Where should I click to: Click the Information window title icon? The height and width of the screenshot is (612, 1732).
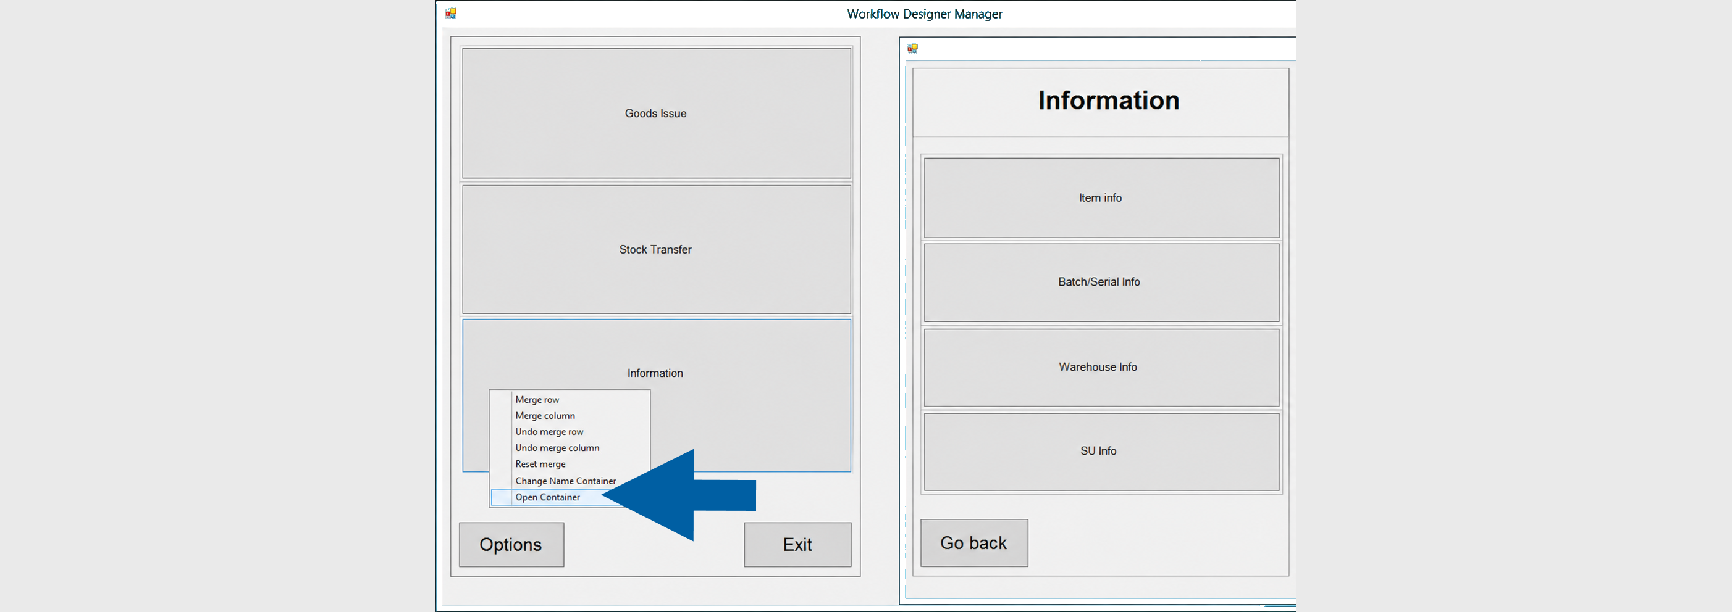pyautogui.click(x=912, y=48)
